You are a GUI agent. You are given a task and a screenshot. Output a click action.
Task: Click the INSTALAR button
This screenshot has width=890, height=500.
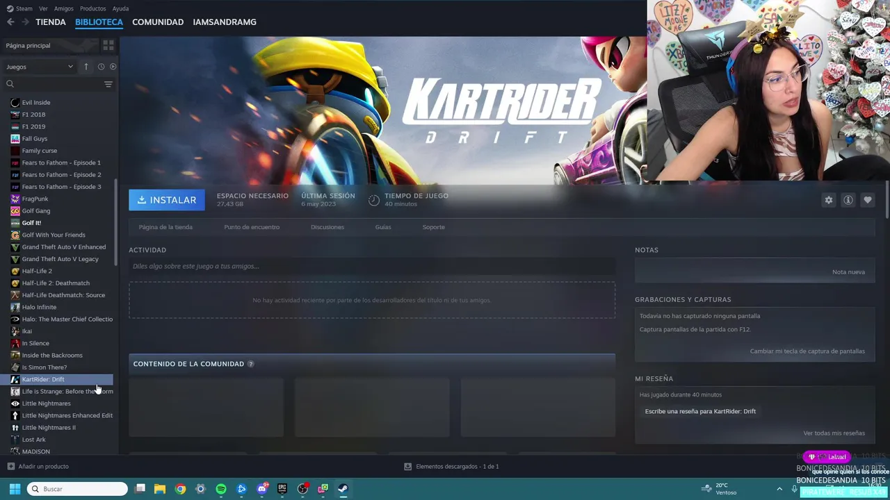(167, 200)
